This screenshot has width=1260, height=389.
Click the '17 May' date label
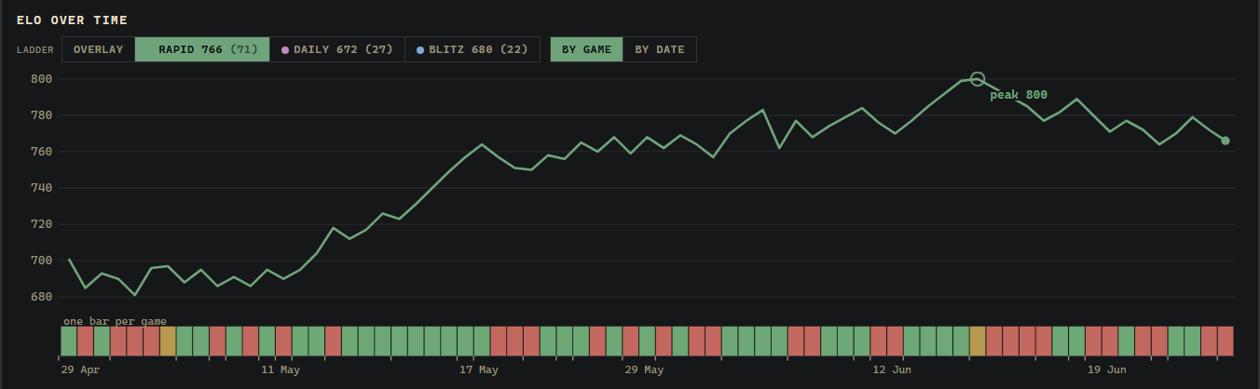tap(479, 370)
